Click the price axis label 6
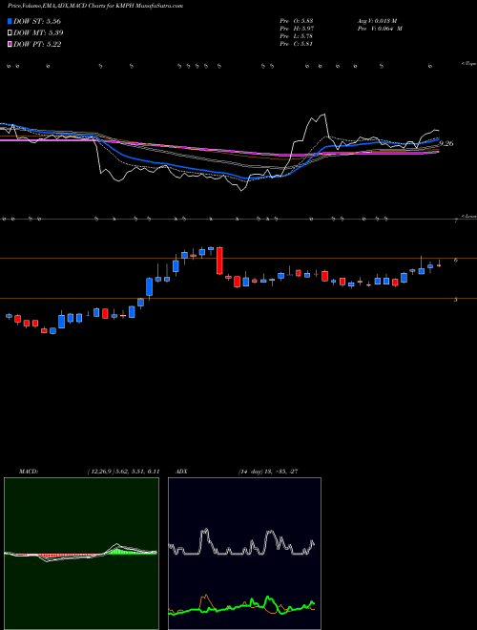477x630 pixels. 456,260
